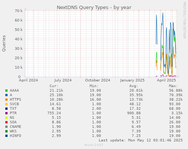
Task: Click the SOA maximum value 26.00
Action: tap(175, 122)
